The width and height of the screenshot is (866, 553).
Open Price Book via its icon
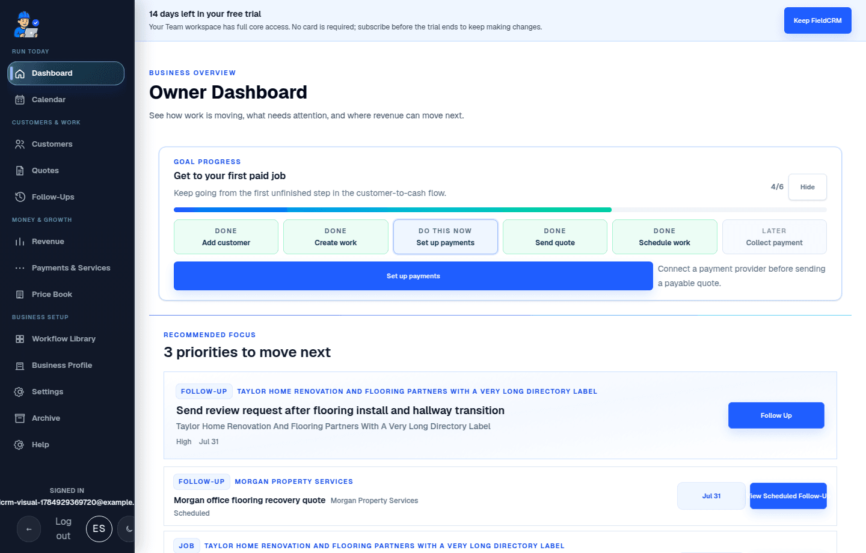tap(20, 295)
